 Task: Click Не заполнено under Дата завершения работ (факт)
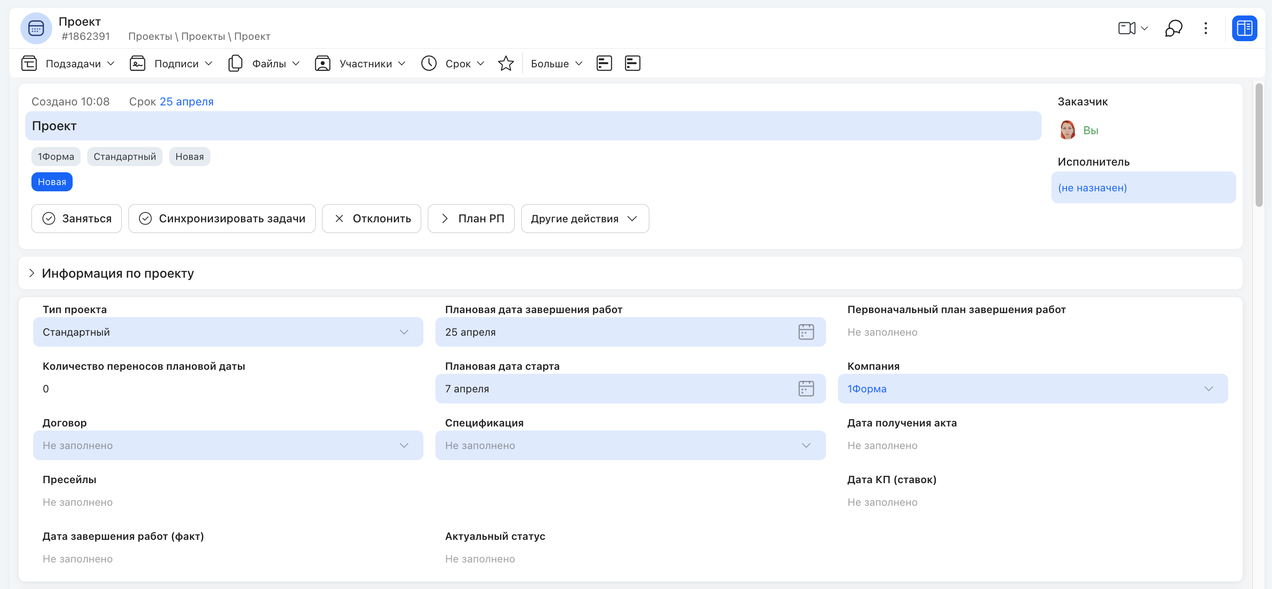coord(78,559)
